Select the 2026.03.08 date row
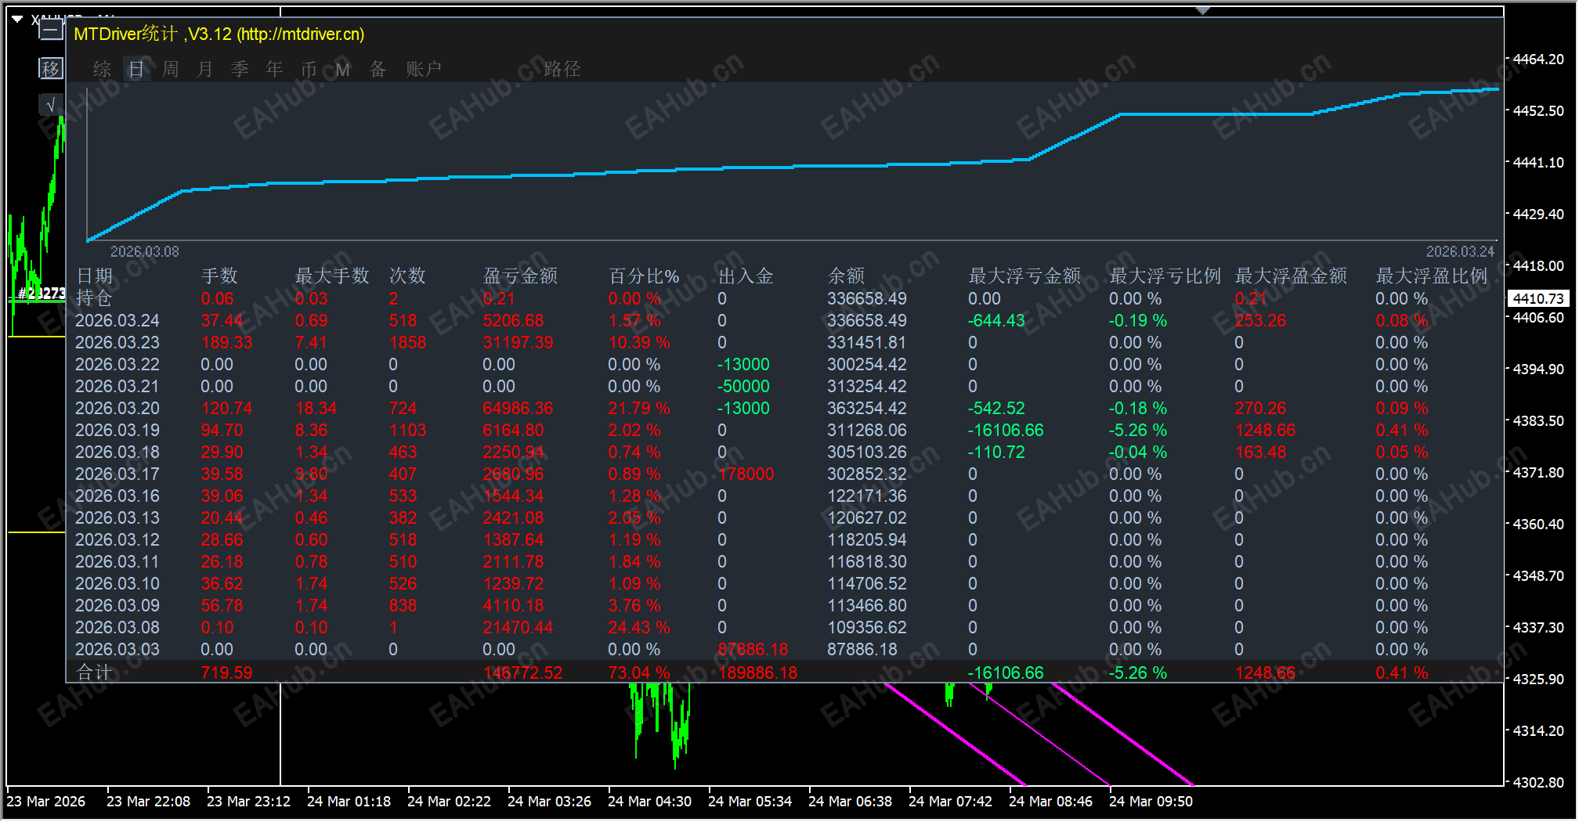Screen dimensions: 1579x822 117,628
